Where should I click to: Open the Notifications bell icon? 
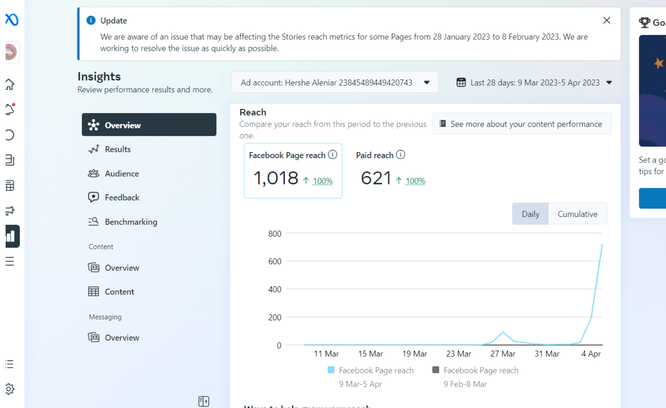[x=10, y=110]
